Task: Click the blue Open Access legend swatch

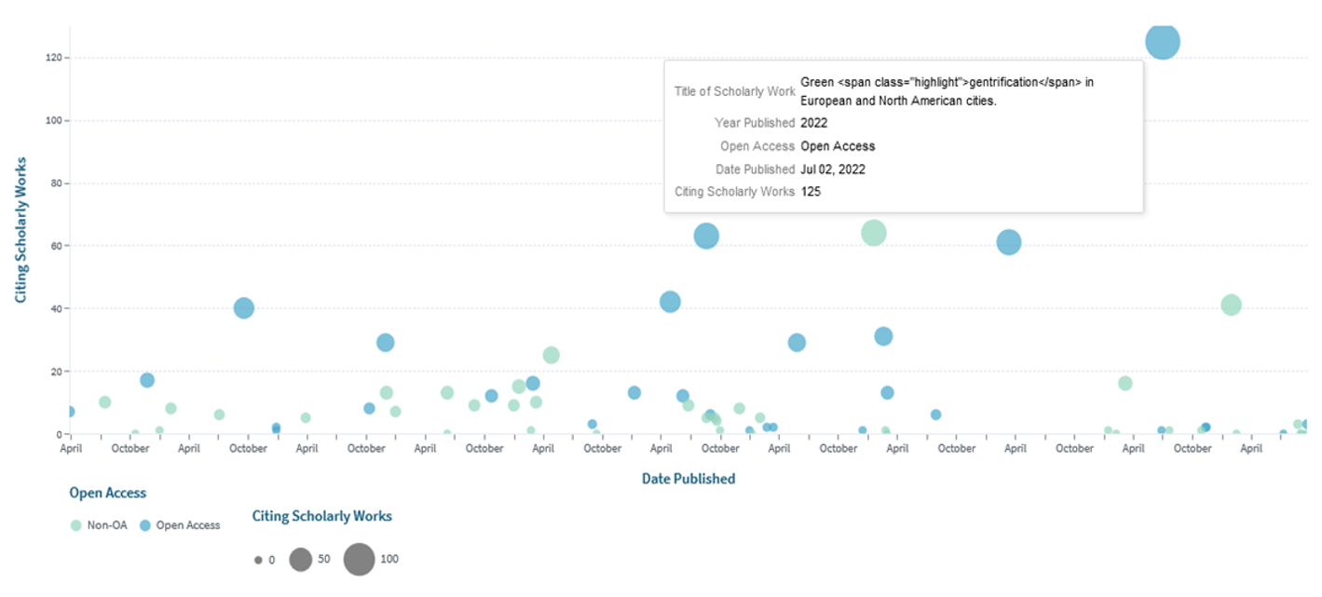Action: pyautogui.click(x=144, y=525)
